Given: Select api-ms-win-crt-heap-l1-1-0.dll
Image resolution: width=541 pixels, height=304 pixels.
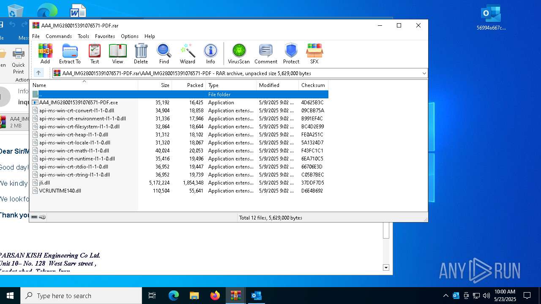Looking at the screenshot, I should [x=179, y=135].
